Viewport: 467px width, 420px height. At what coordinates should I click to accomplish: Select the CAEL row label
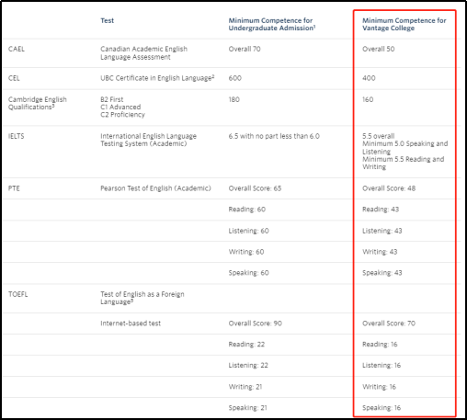[x=17, y=49]
